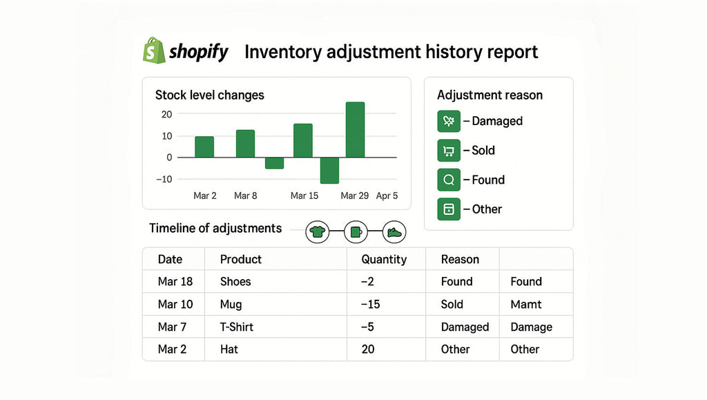Screen dimensions: 707x400
Task: Sort by the Product column header
Action: (241, 259)
